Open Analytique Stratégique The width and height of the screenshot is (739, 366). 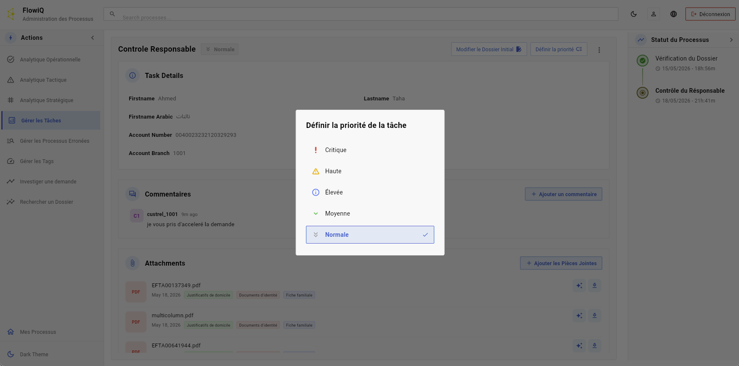pyautogui.click(x=51, y=100)
